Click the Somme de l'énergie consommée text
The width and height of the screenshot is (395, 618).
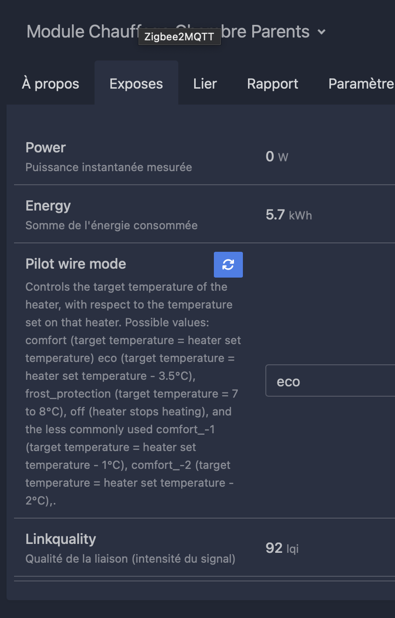pos(111,226)
